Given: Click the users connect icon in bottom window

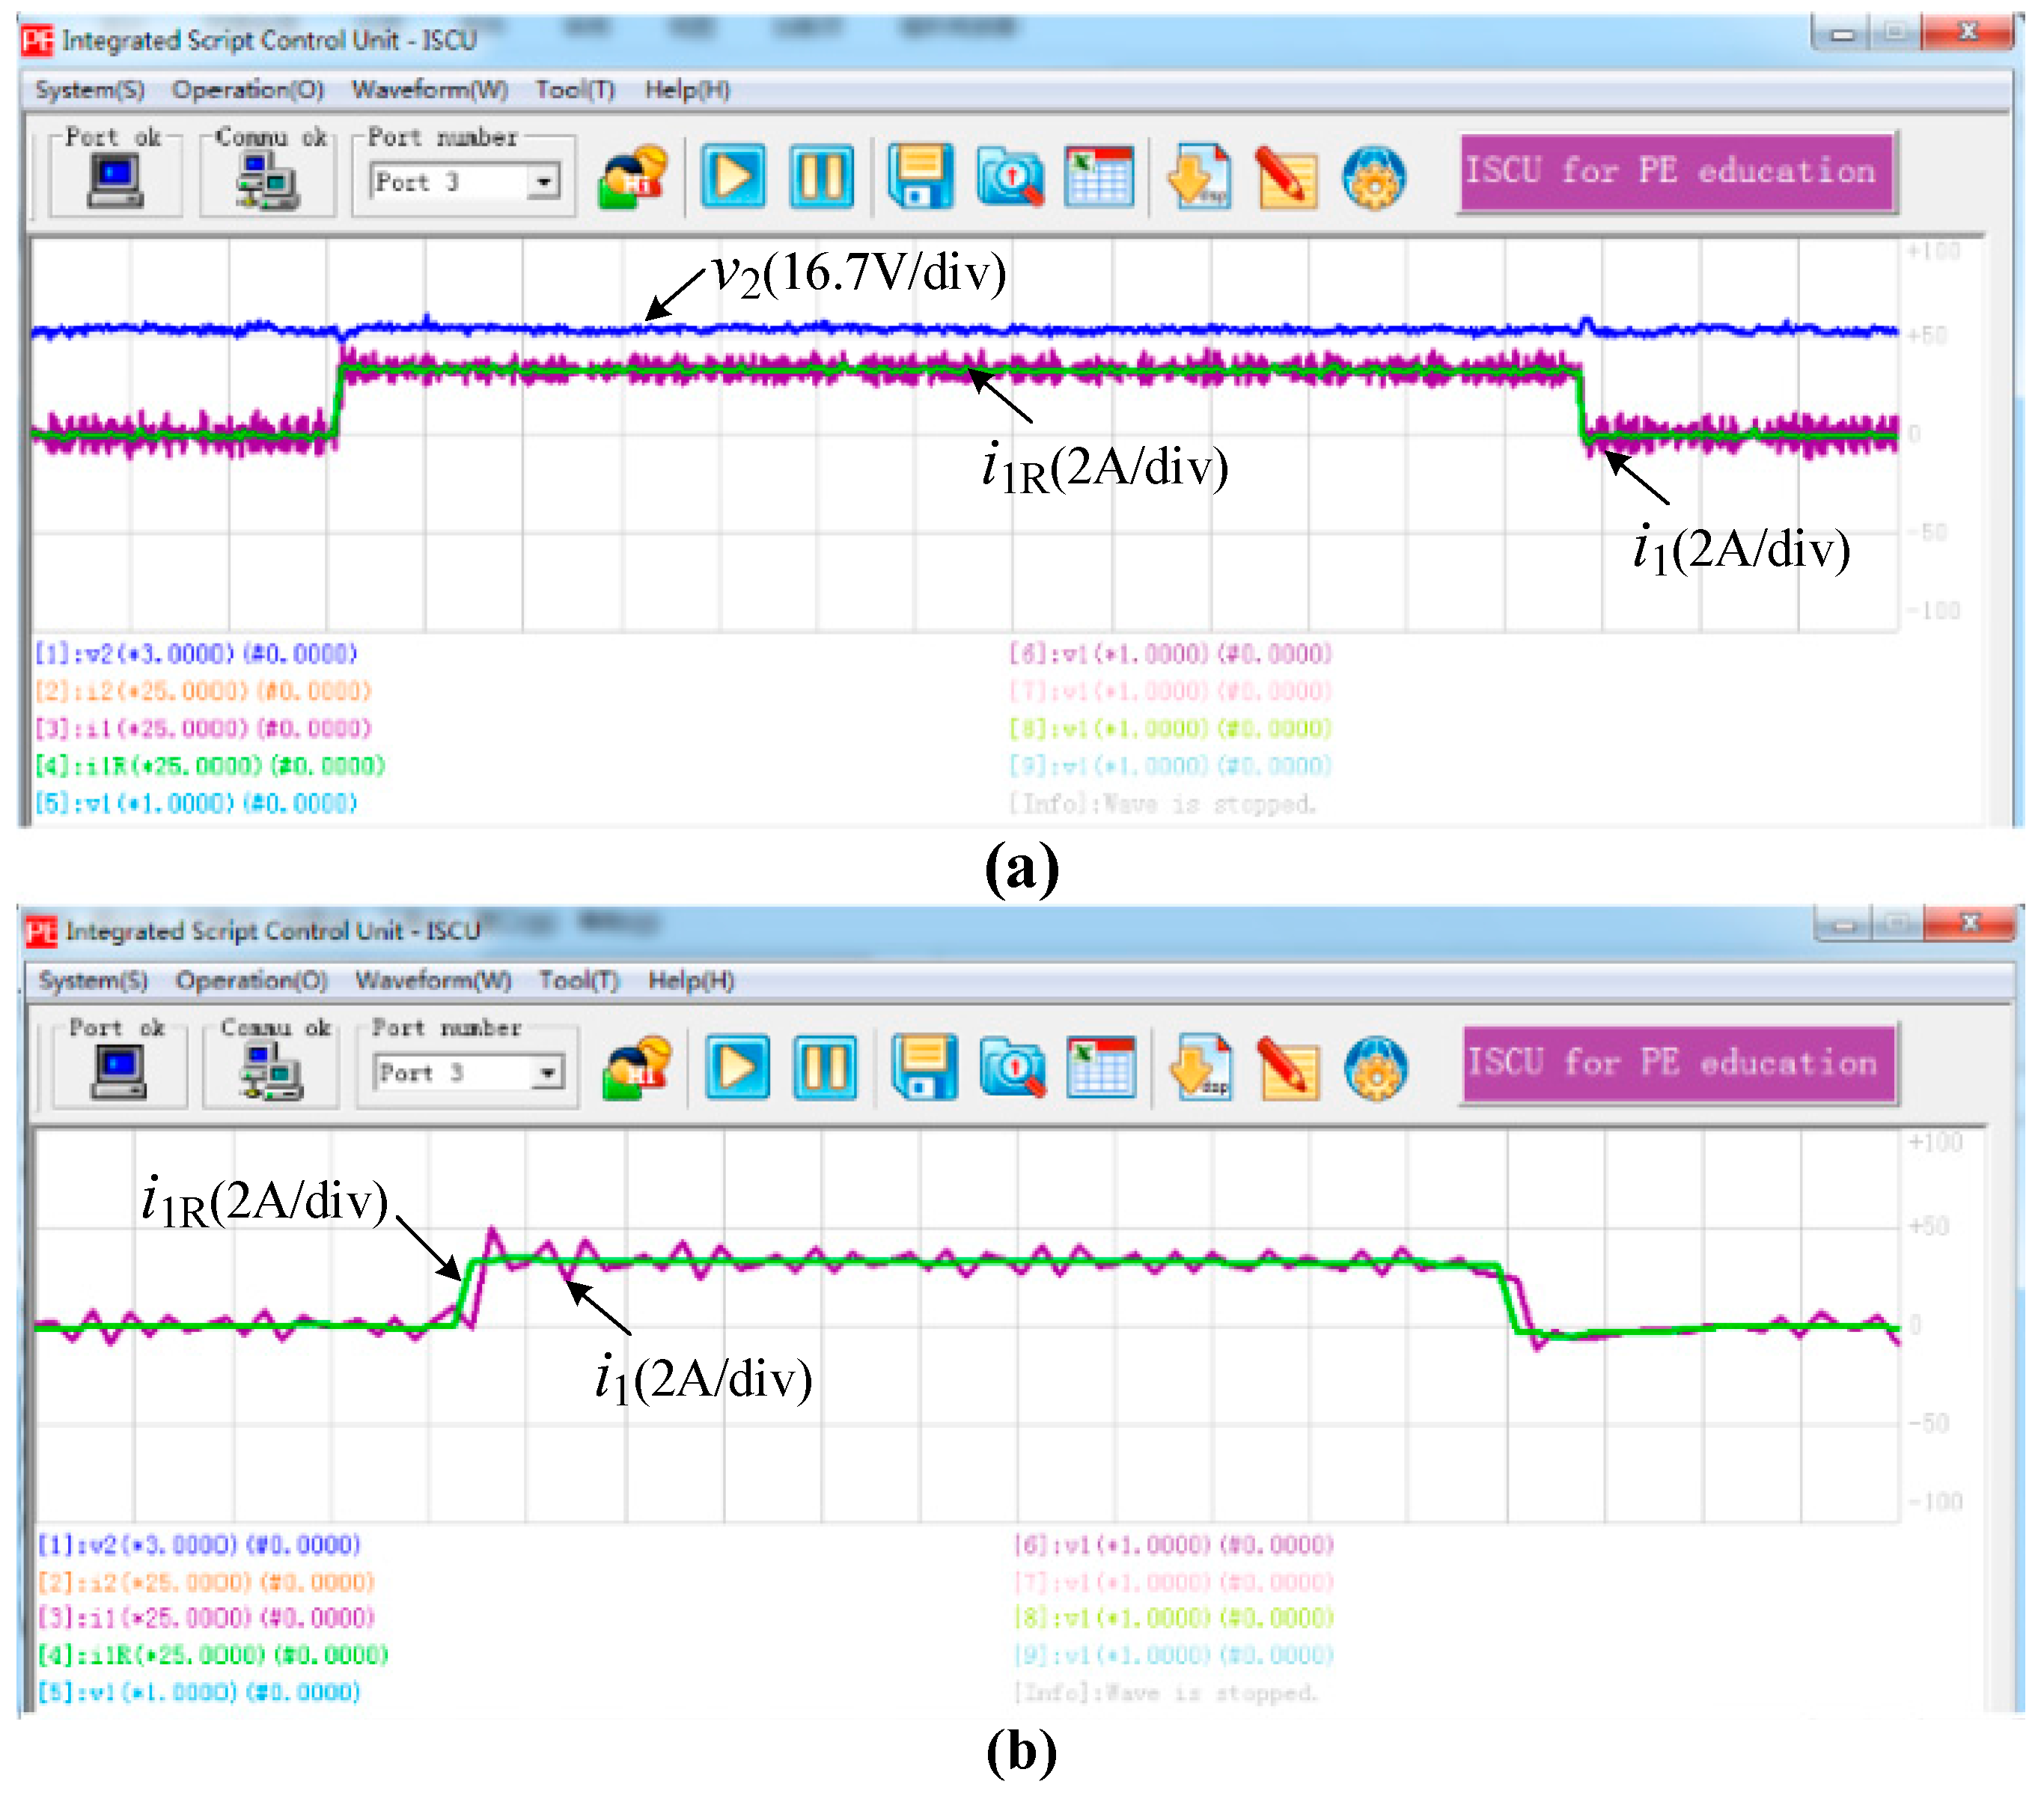Looking at the screenshot, I should tap(636, 1068).
